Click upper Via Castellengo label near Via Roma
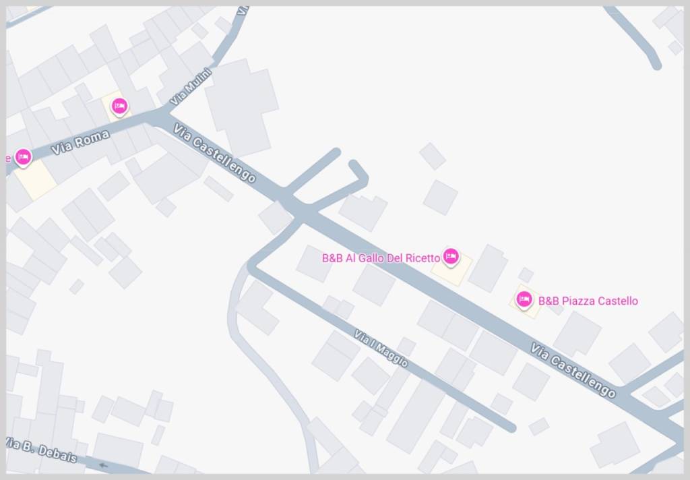This screenshot has height=480, width=690. pyautogui.click(x=214, y=153)
